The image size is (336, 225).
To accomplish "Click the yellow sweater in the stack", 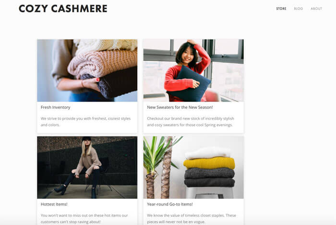I will tap(209, 163).
